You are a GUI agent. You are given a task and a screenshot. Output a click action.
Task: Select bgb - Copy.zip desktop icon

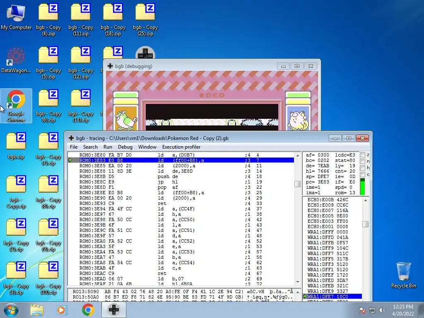coord(16,192)
